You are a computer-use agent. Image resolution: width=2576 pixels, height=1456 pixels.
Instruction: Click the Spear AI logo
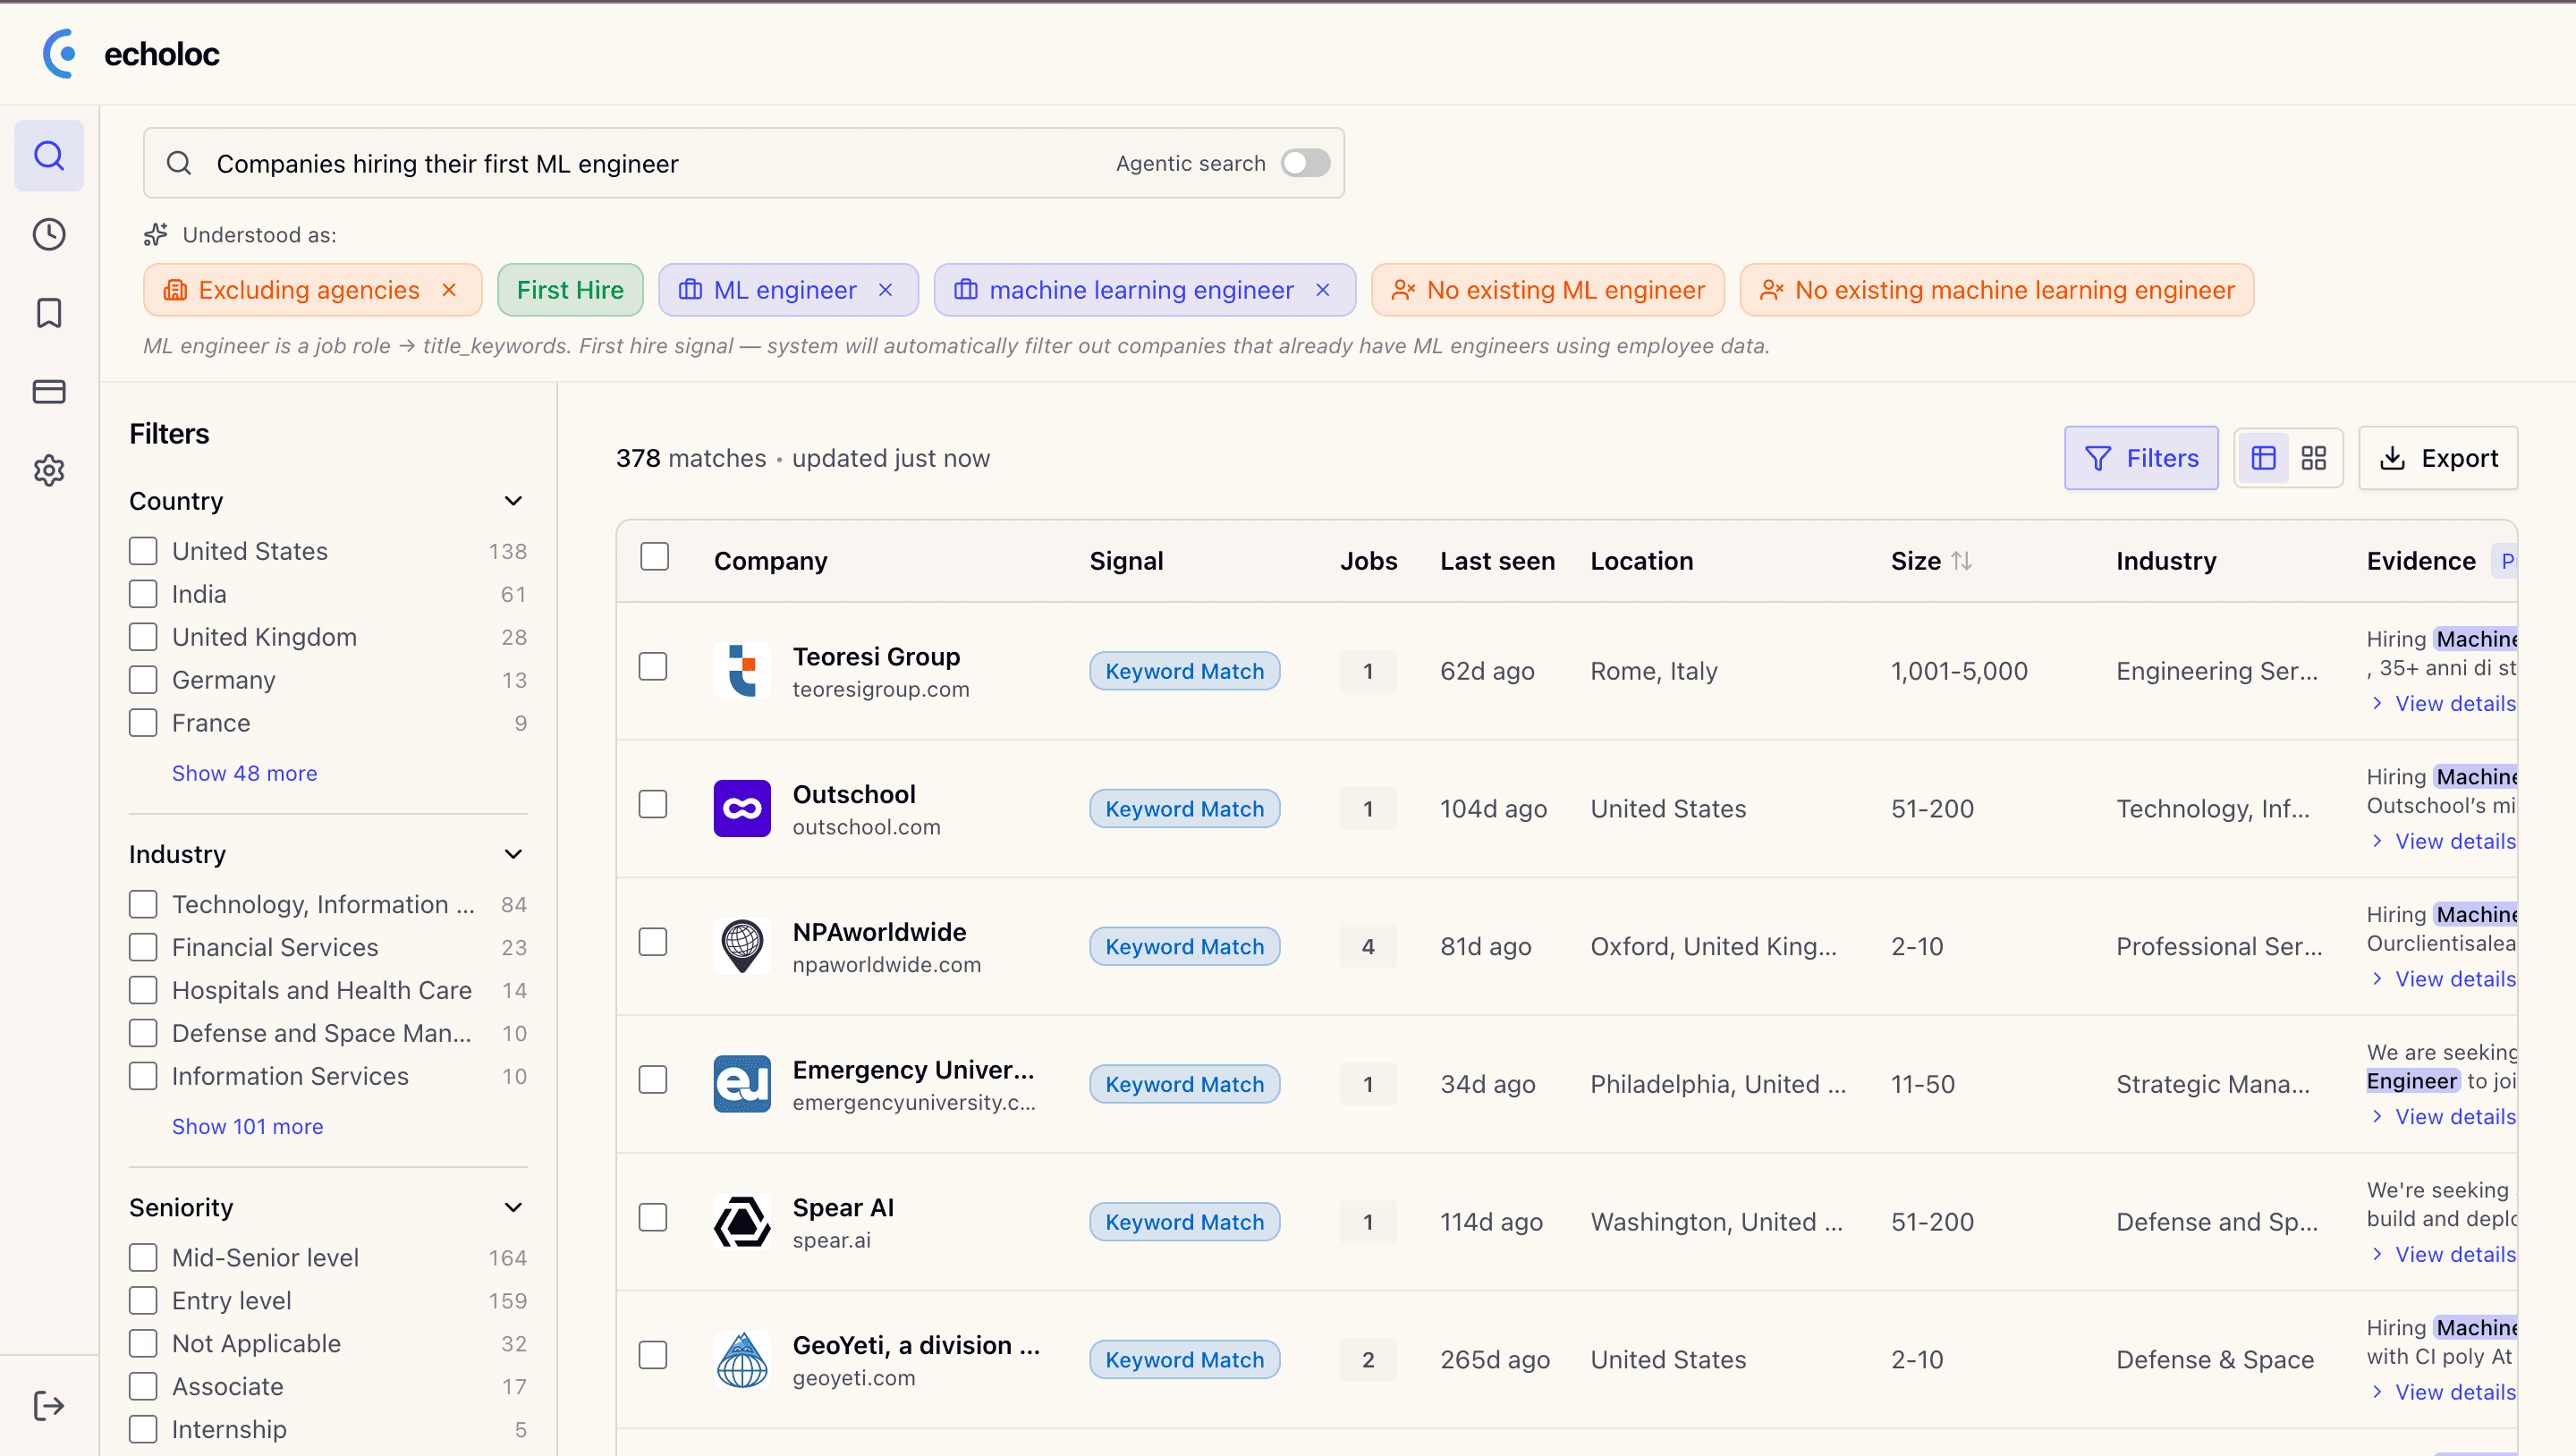tap(742, 1221)
